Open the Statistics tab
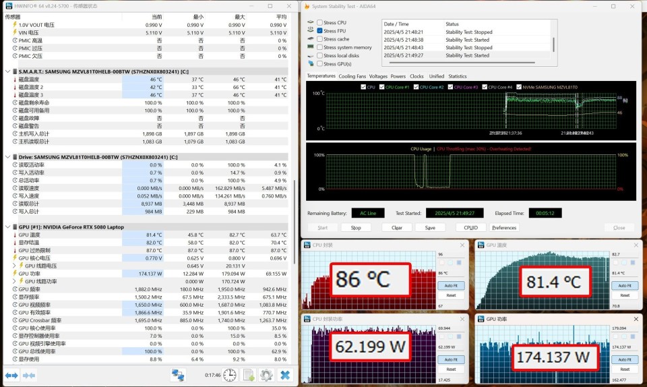The height and width of the screenshot is (387, 647). [x=457, y=76]
